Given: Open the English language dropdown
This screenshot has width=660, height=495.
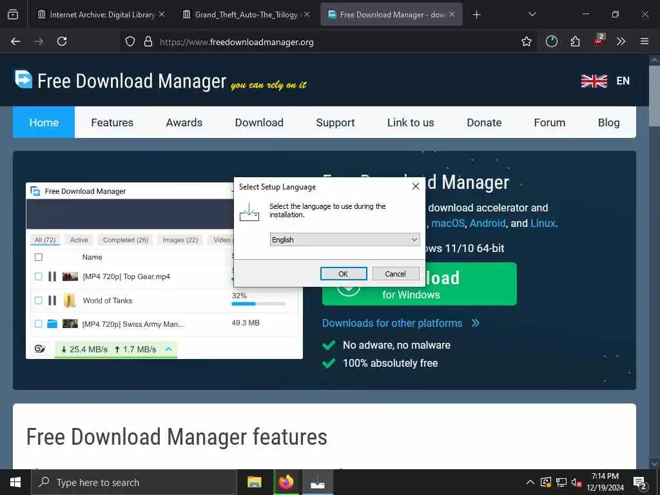Looking at the screenshot, I should [x=345, y=240].
